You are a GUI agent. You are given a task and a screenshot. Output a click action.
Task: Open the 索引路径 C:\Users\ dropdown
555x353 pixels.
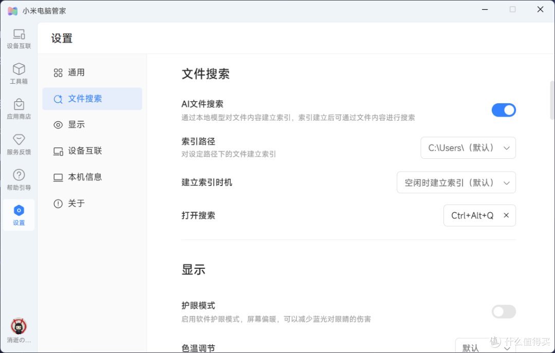[x=468, y=147]
